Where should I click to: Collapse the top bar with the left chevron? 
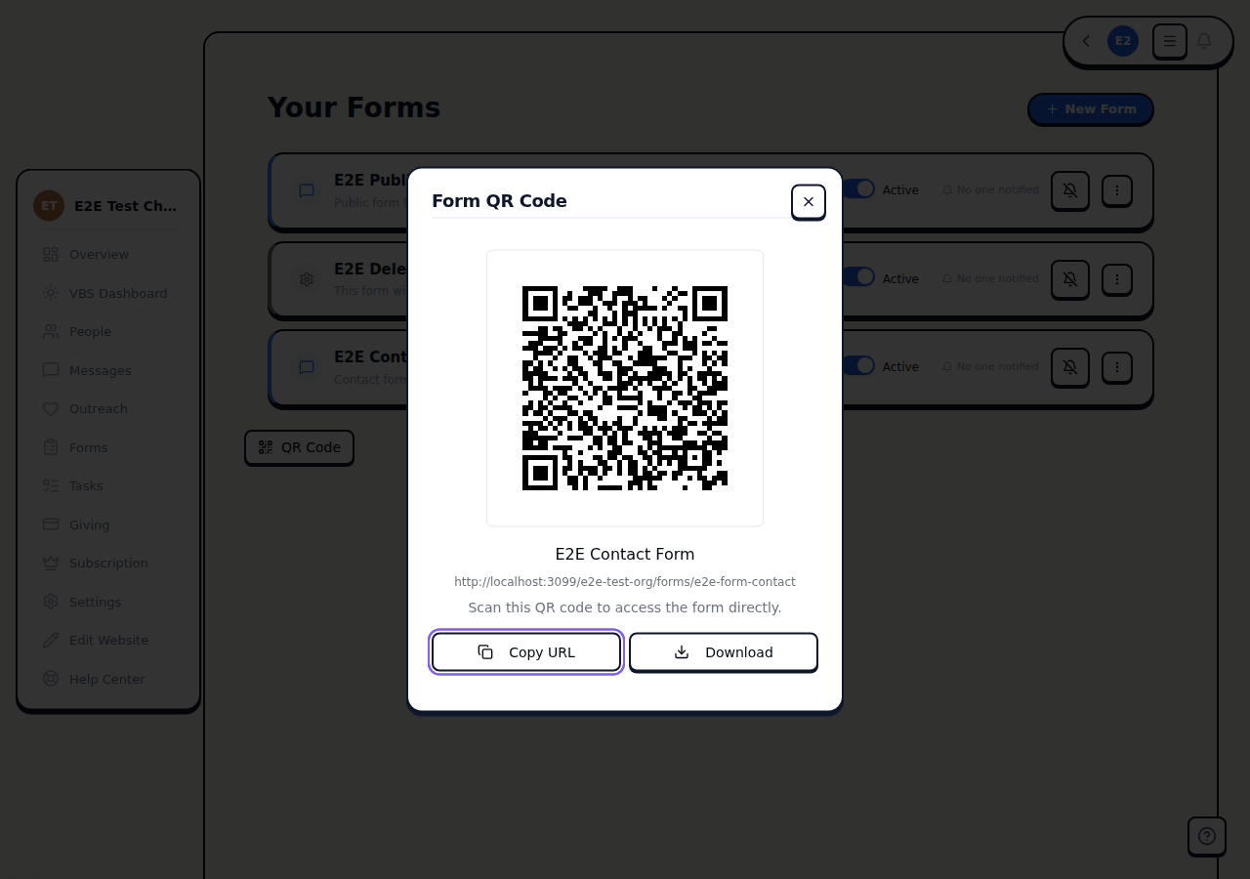pyautogui.click(x=1086, y=41)
